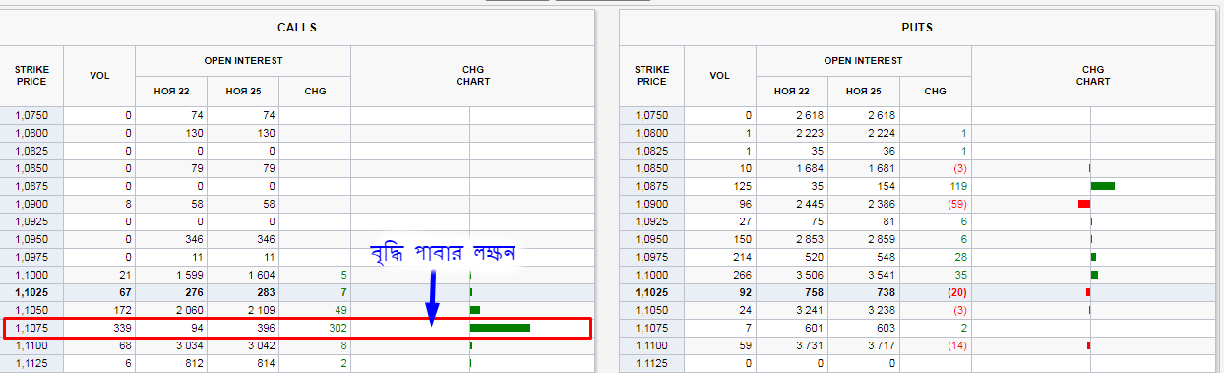The height and width of the screenshot is (373, 1224).
Task: Click the red bar for Puts strike 1,0900
Action: pyautogui.click(x=1084, y=204)
